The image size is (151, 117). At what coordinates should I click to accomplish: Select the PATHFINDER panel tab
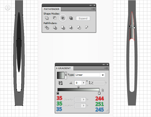[x=51, y=9]
